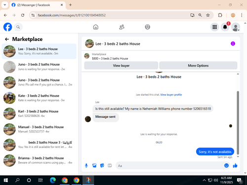Open the volume control in system tray
The image size is (247, 185).
(x=216, y=181)
